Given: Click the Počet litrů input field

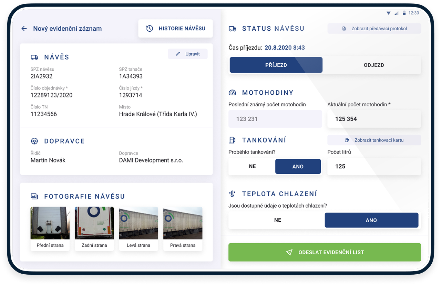Looking at the screenshot, I should 374,167.
